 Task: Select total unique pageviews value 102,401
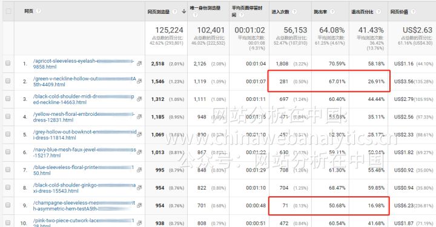point(211,30)
